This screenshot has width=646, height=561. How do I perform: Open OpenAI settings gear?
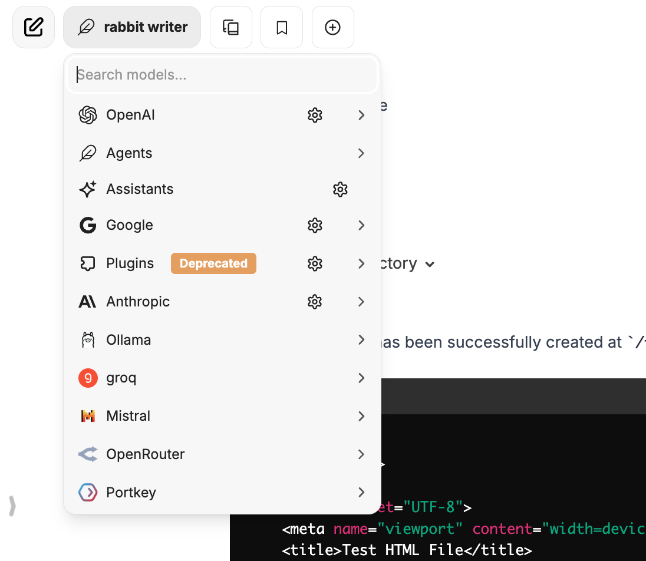point(315,115)
